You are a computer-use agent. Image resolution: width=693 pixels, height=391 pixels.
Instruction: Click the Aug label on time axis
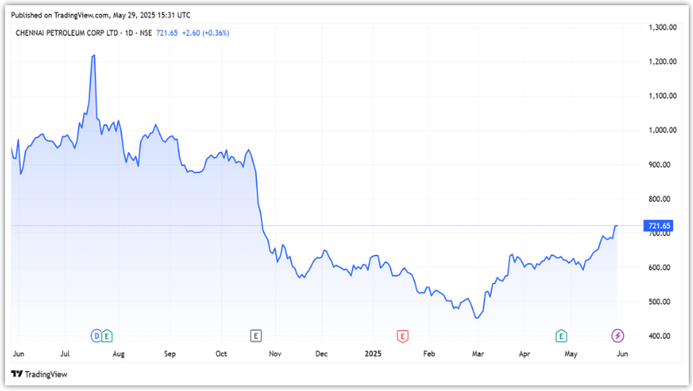click(x=118, y=354)
